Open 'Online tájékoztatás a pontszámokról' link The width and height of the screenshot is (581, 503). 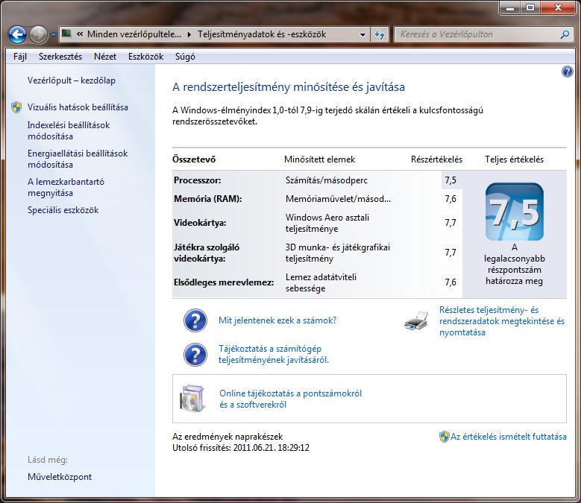click(291, 399)
